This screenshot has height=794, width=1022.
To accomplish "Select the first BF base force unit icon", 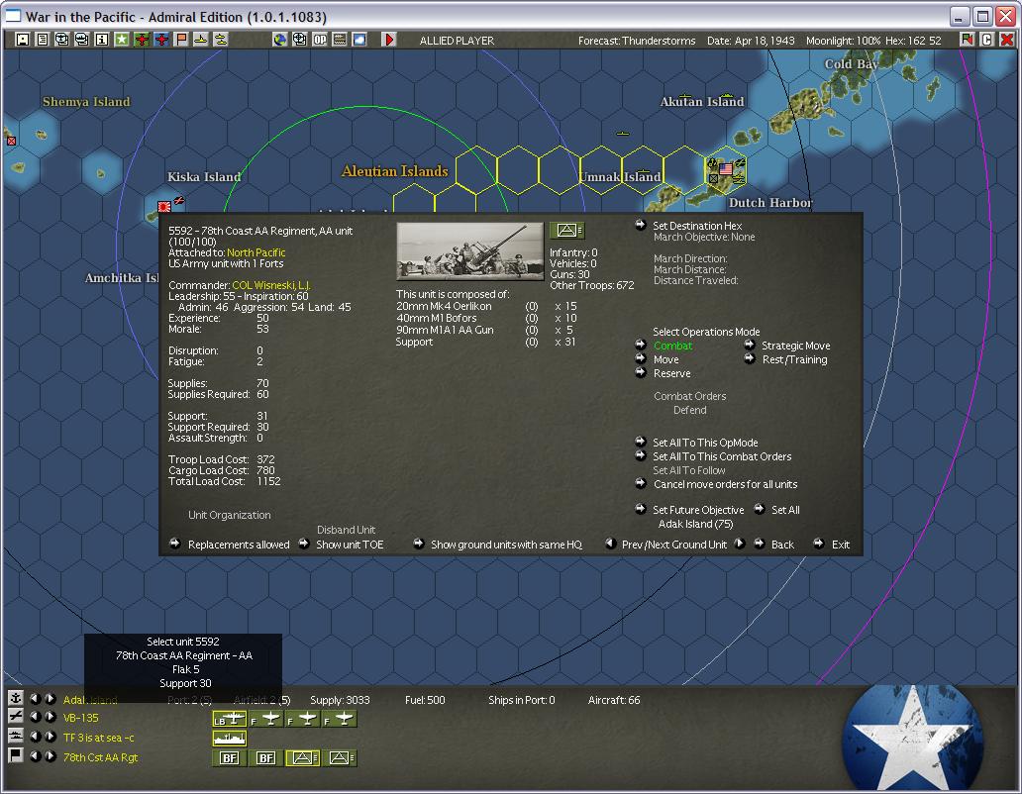I will pyautogui.click(x=230, y=757).
